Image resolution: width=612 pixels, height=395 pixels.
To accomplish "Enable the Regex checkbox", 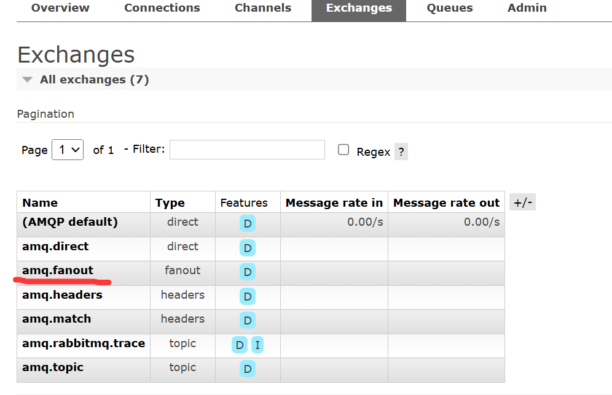I will coord(343,150).
